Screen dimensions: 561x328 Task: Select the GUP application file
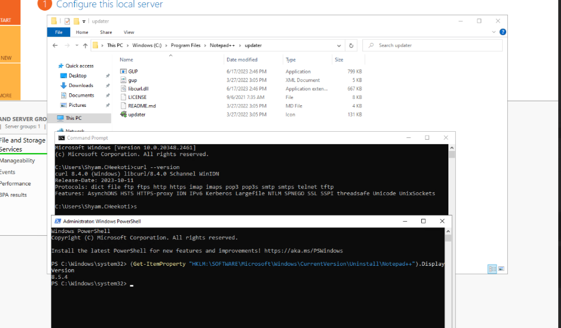132,71
